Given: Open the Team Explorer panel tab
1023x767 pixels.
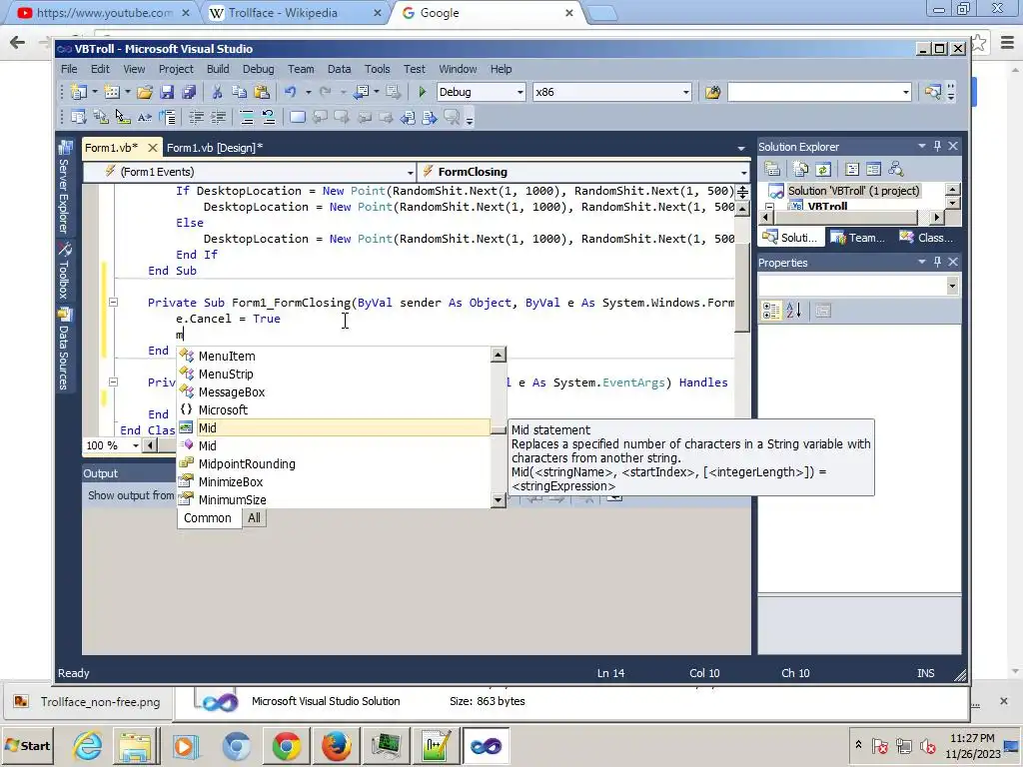Looking at the screenshot, I should pos(857,238).
